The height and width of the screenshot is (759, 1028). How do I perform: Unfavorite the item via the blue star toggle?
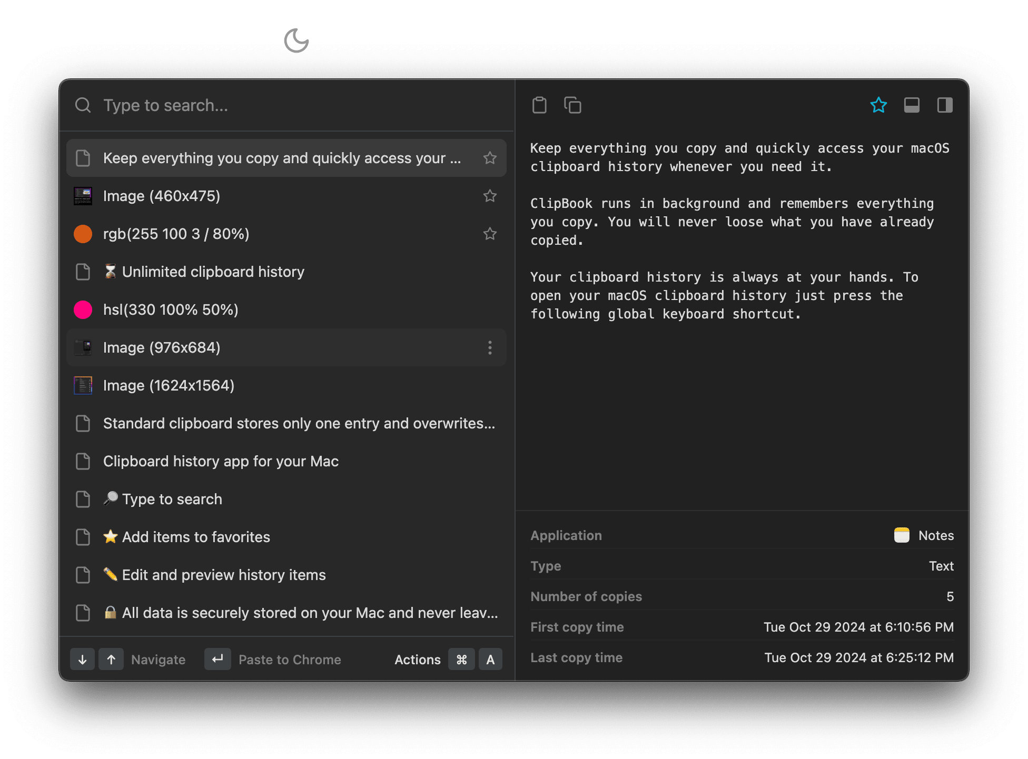coord(878,105)
